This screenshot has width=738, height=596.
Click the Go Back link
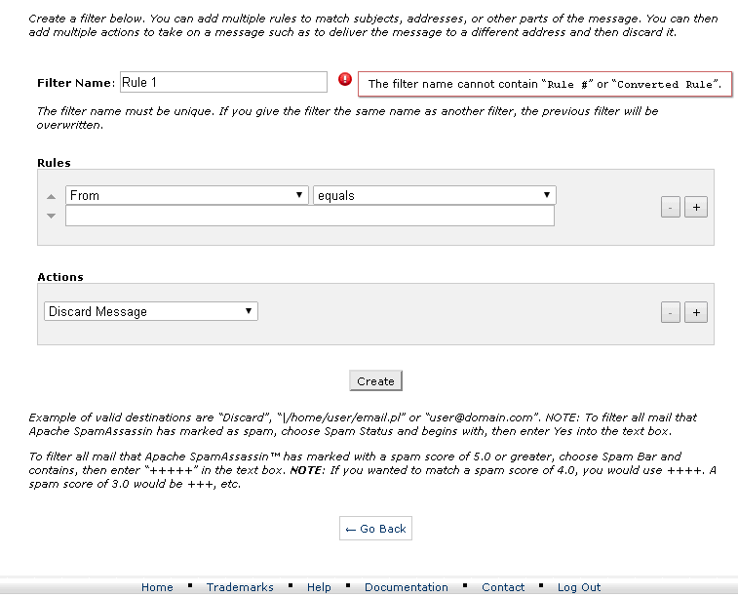coord(375,529)
